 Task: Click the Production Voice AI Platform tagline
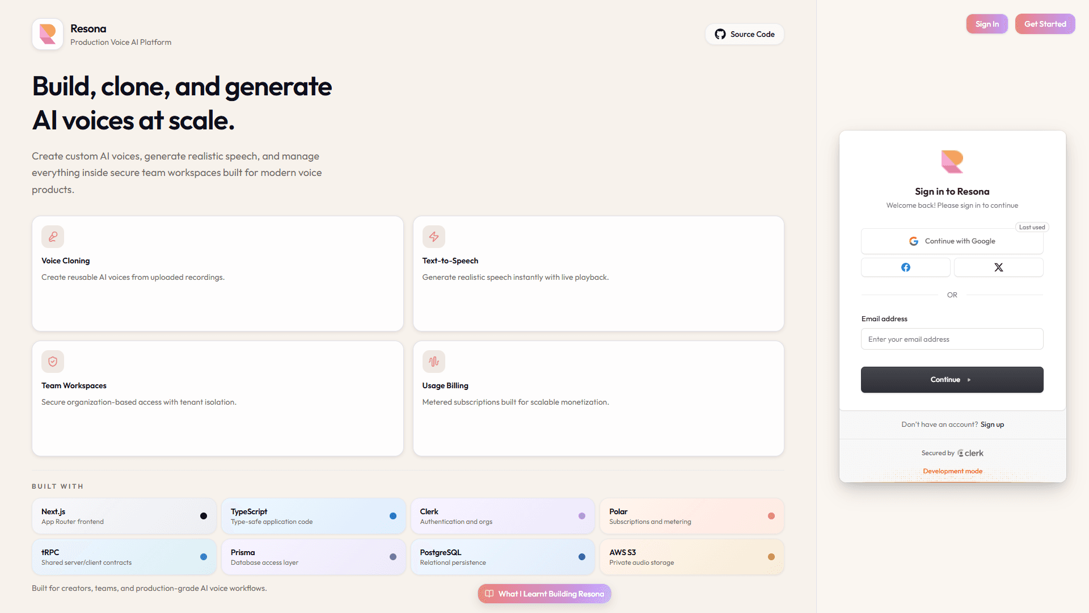pyautogui.click(x=121, y=42)
